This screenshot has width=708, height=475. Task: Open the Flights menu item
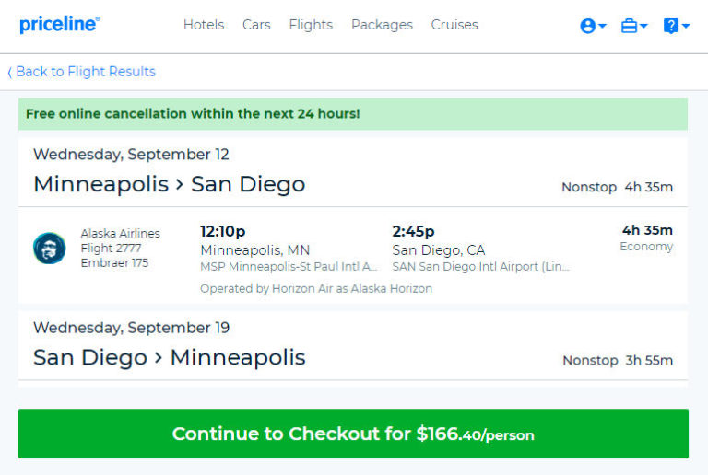click(311, 25)
